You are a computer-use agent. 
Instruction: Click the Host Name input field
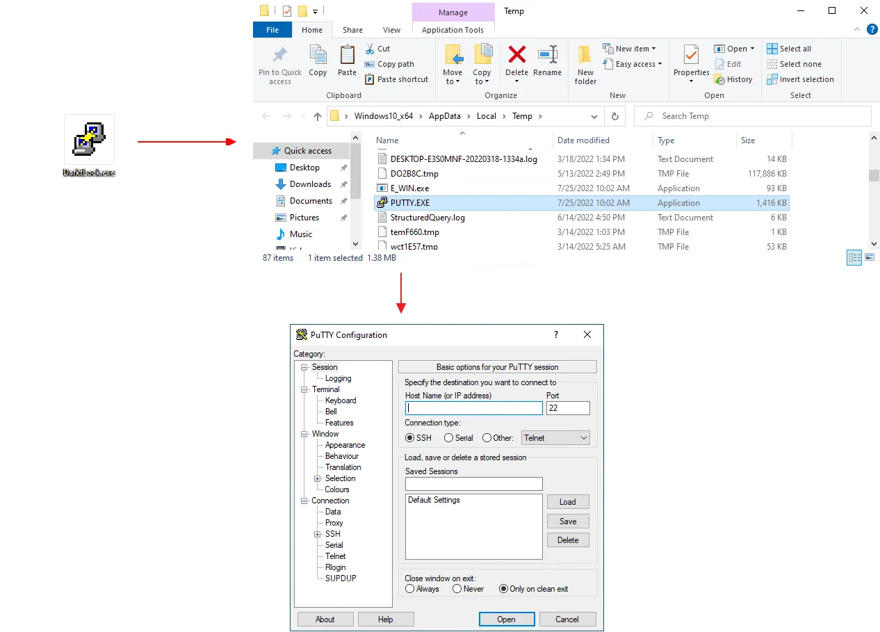[x=473, y=409]
